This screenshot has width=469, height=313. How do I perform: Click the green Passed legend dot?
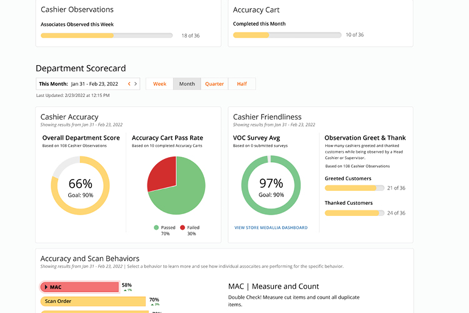[156, 227]
